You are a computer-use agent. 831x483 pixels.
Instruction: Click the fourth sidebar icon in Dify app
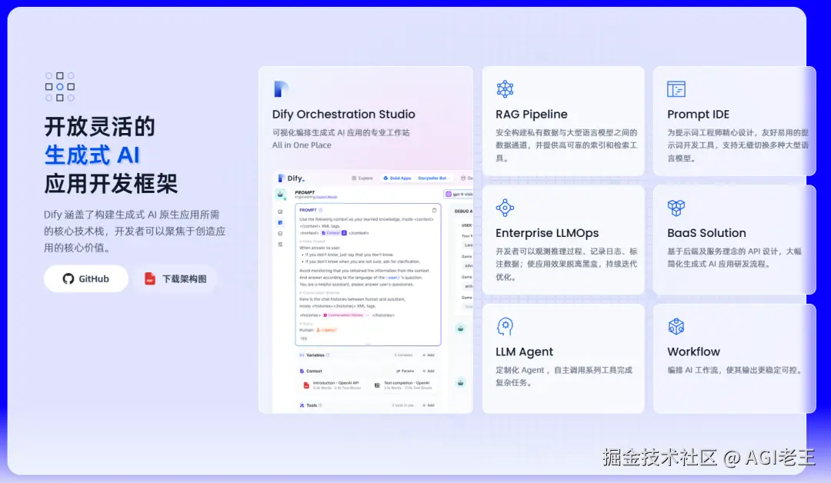pos(280,245)
